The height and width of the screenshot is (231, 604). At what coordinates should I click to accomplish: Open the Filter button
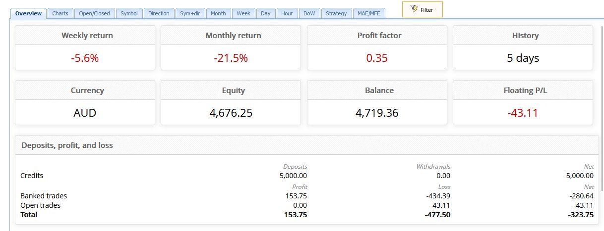[x=422, y=9]
